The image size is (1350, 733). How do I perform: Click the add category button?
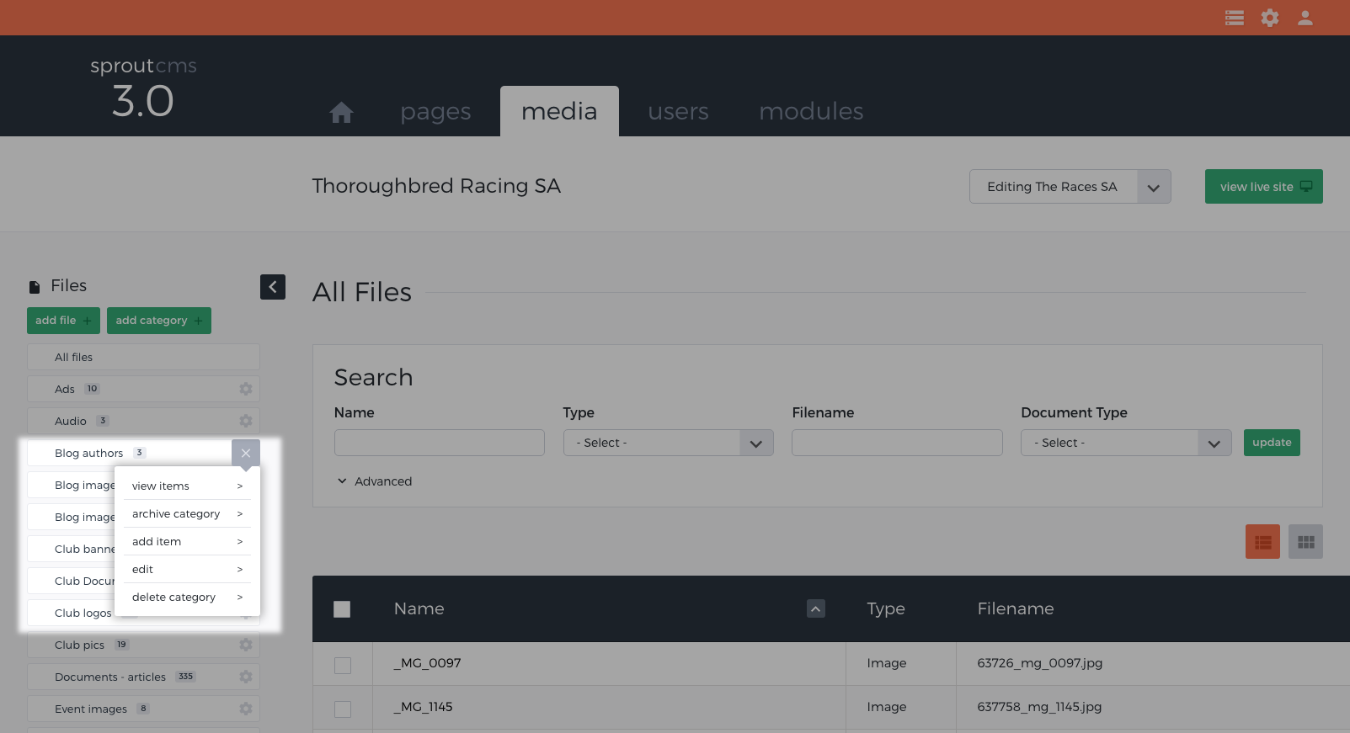[x=159, y=321]
